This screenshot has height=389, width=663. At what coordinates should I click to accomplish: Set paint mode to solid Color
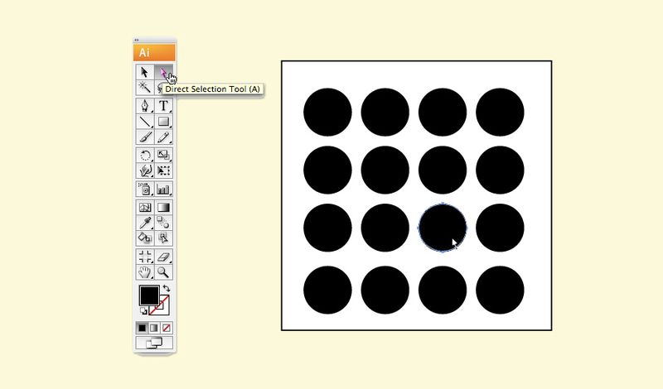pos(142,328)
